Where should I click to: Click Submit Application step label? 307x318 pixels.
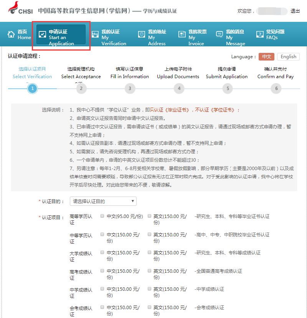click(227, 77)
